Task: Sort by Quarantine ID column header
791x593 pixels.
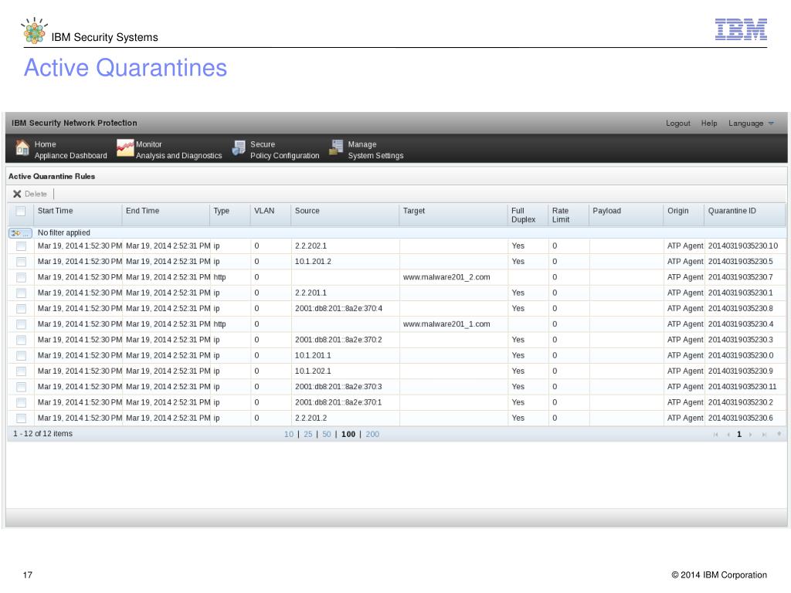Action: 745,215
